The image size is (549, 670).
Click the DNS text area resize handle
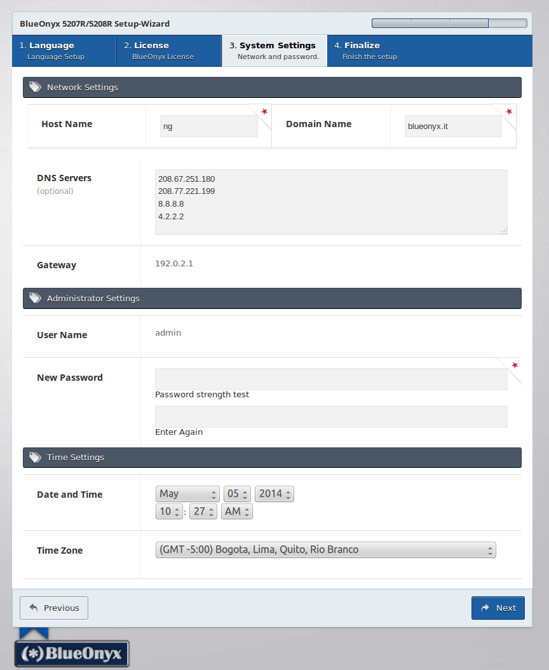pos(504,231)
